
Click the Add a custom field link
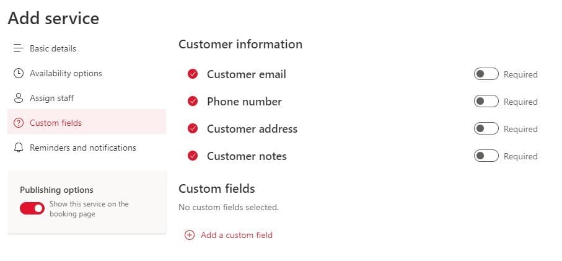(x=236, y=235)
